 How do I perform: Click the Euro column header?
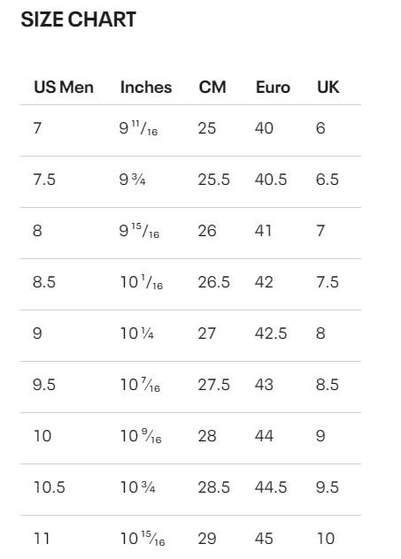click(x=273, y=88)
